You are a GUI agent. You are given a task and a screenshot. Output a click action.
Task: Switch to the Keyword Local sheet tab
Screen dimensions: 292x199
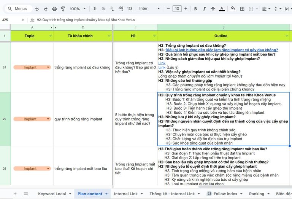tap(52, 194)
